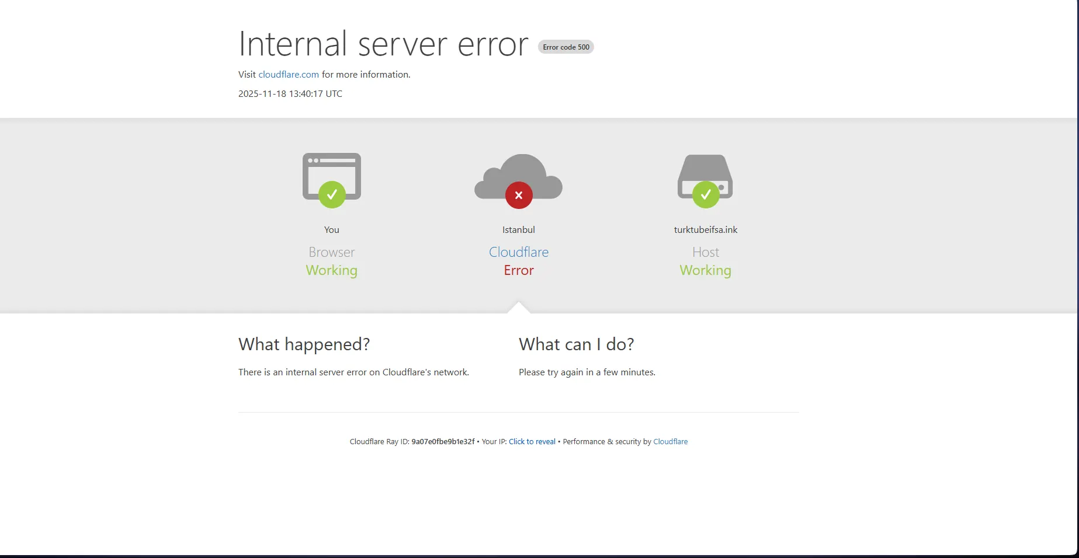
Task: Click the Internal server error heading
Action: (383, 44)
